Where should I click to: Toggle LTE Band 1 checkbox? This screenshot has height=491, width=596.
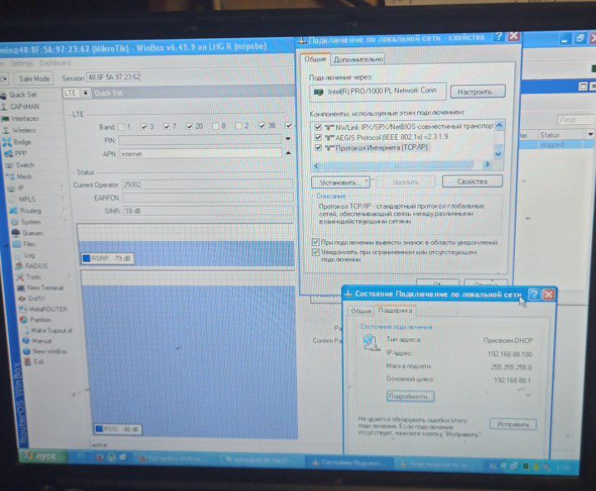click(121, 127)
